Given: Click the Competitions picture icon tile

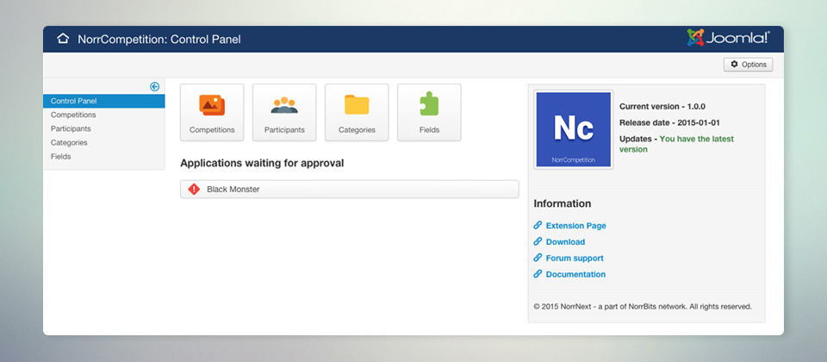Looking at the screenshot, I should click(212, 112).
